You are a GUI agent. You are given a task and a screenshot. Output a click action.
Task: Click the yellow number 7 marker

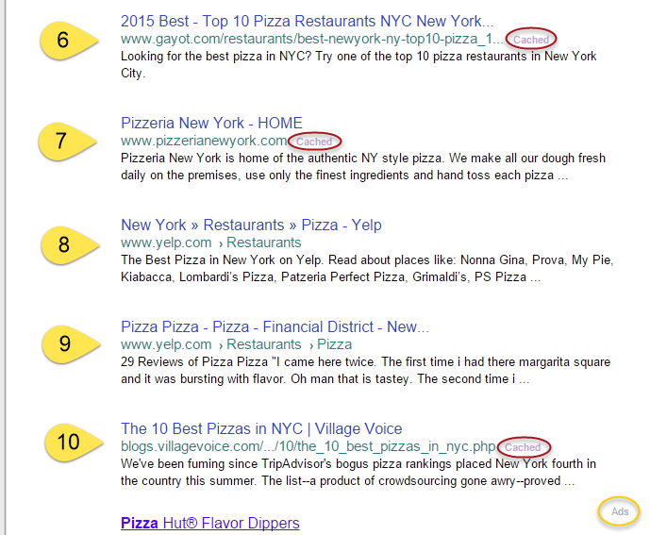click(x=62, y=142)
